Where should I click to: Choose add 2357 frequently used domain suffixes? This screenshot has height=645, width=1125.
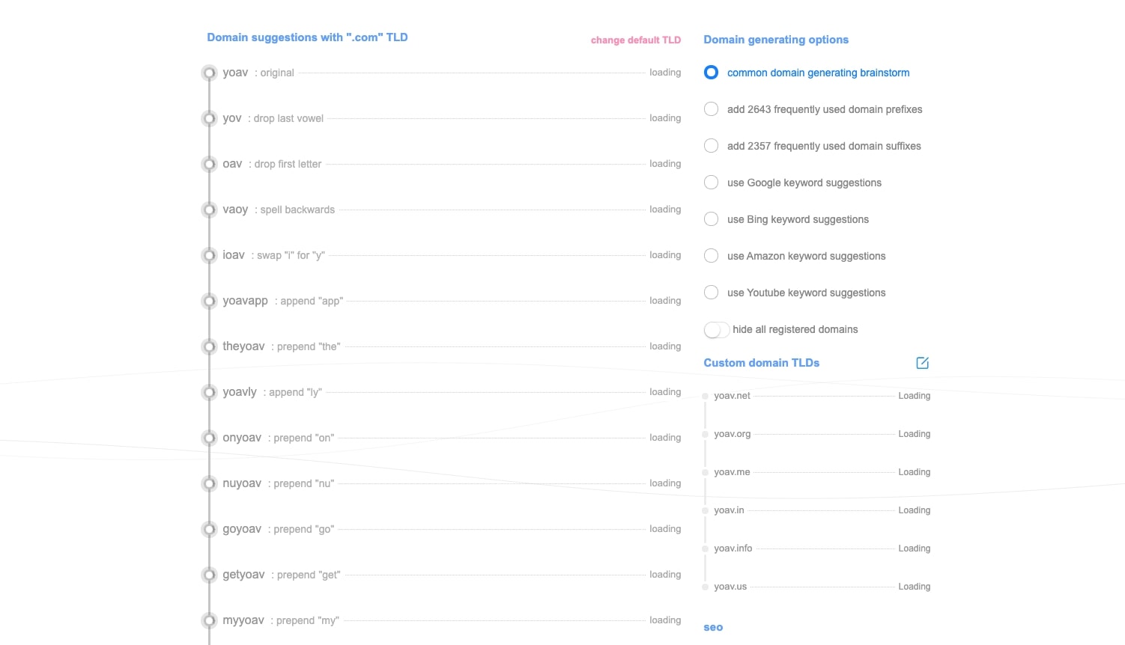point(712,146)
